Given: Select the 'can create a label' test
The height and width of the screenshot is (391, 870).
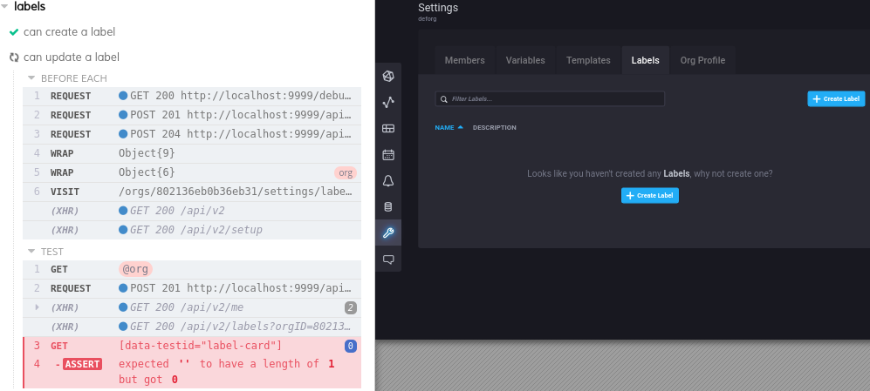Looking at the screenshot, I should click(x=69, y=32).
